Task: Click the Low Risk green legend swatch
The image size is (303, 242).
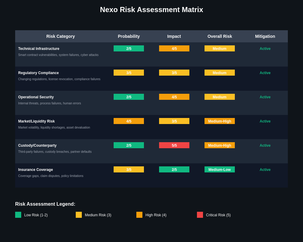Action: tap(18, 215)
